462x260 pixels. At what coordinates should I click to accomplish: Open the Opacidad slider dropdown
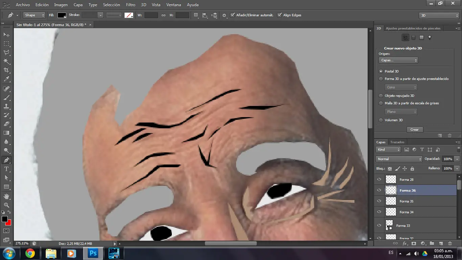(457, 159)
